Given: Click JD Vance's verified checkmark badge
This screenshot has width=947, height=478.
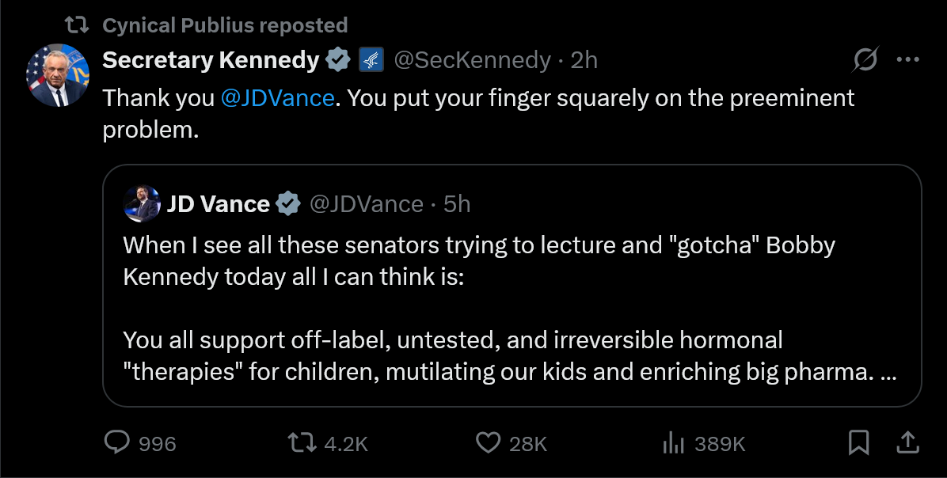Looking at the screenshot, I should tap(287, 204).
